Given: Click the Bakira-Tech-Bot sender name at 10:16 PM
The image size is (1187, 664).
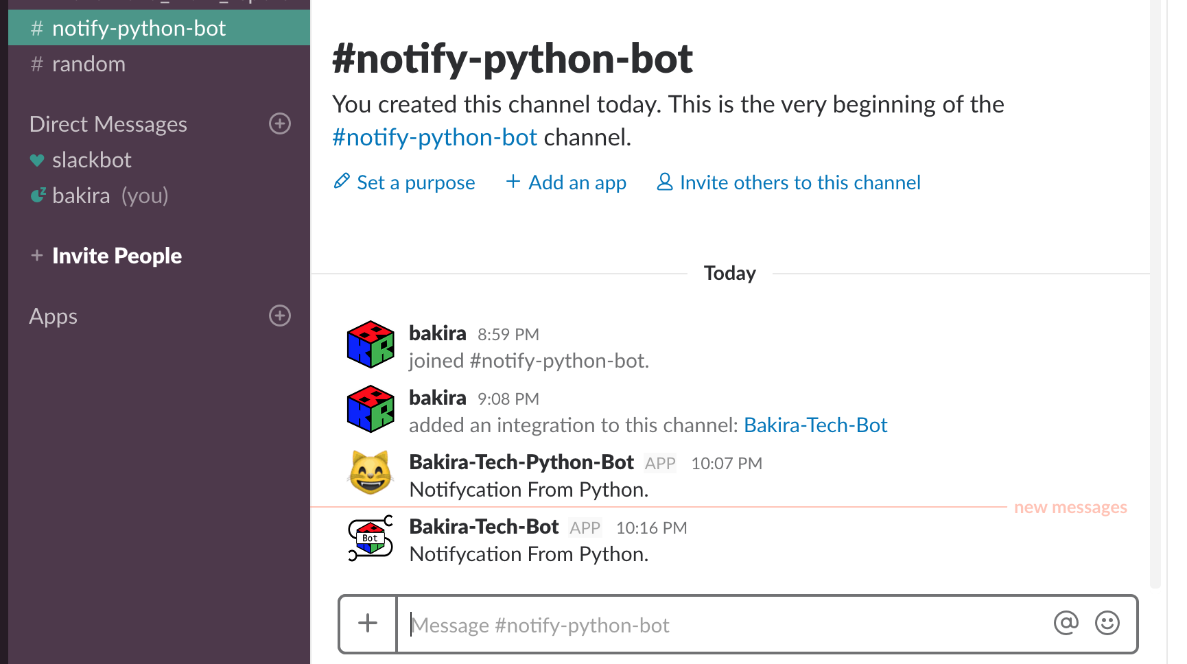Looking at the screenshot, I should (484, 527).
